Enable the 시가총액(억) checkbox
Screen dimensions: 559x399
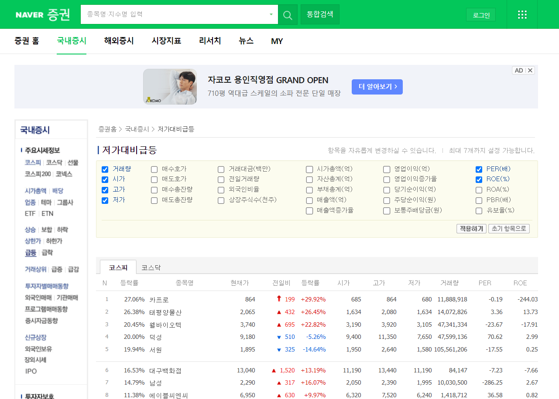310,169
